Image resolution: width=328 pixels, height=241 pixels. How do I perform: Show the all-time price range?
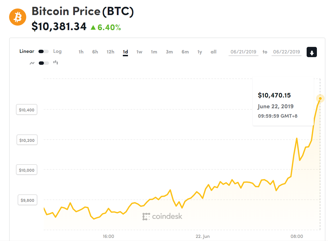[213, 52]
